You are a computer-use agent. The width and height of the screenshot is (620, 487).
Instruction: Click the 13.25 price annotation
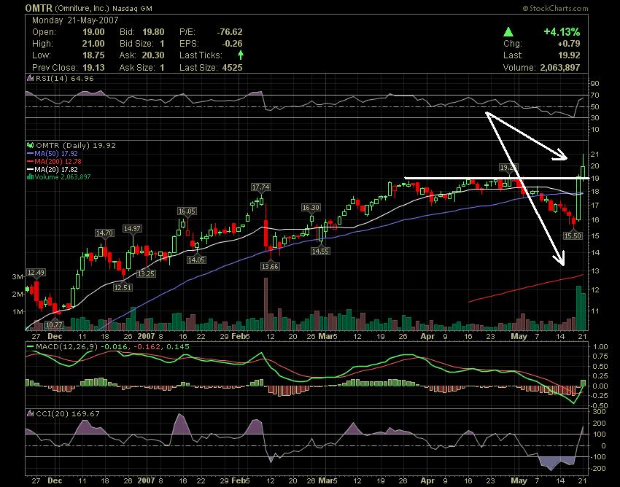point(146,273)
